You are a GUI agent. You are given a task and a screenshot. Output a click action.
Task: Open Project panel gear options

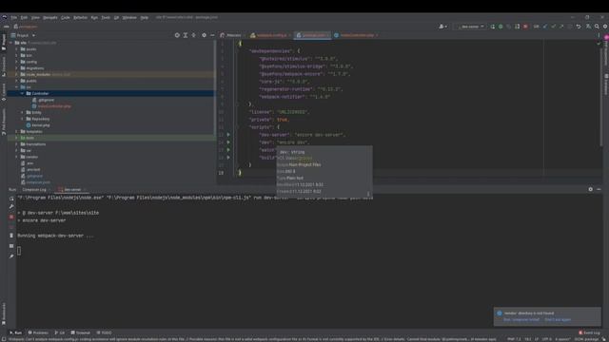click(x=204, y=35)
